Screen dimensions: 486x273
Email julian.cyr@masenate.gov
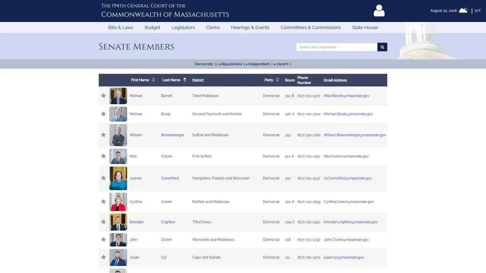(x=344, y=257)
